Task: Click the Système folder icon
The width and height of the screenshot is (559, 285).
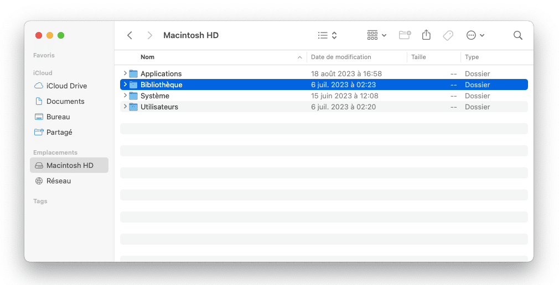Action: (x=133, y=96)
